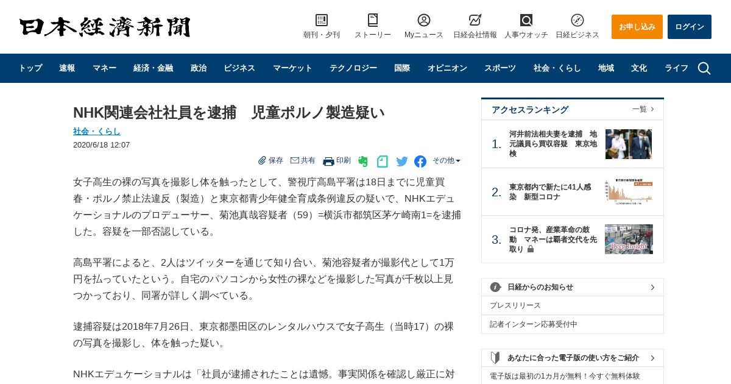731x384 pixels.
Task: Select the 政治 navigation item
Action: tap(199, 68)
